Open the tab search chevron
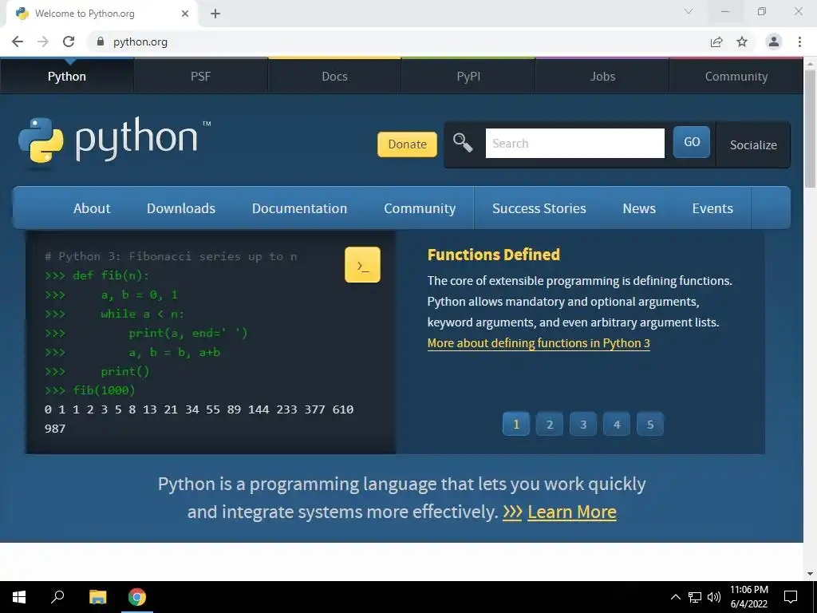Screen dimensions: 817x613 click(689, 11)
